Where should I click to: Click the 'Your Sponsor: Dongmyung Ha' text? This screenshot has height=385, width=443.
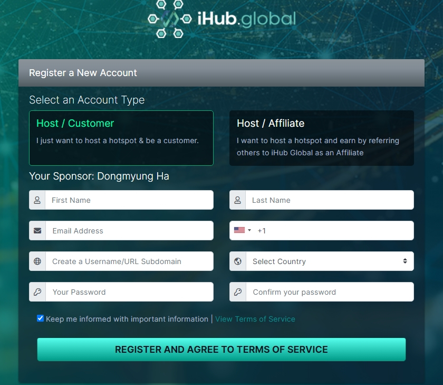click(99, 176)
